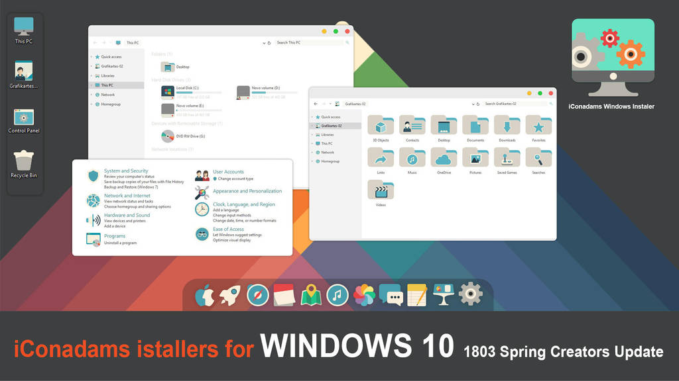Screen dimensions: 679x381
Task: Click the Local Disk (C:) usage bar
Action: point(199,93)
